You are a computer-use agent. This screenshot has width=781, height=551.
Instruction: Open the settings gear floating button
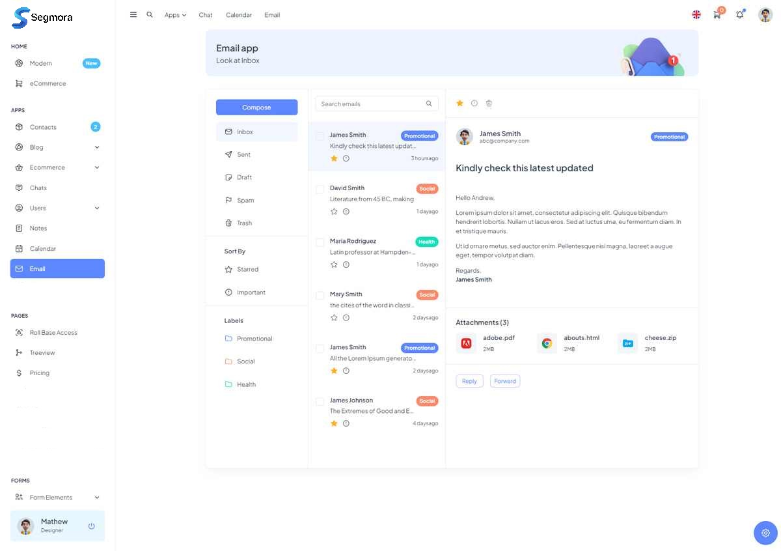765,533
